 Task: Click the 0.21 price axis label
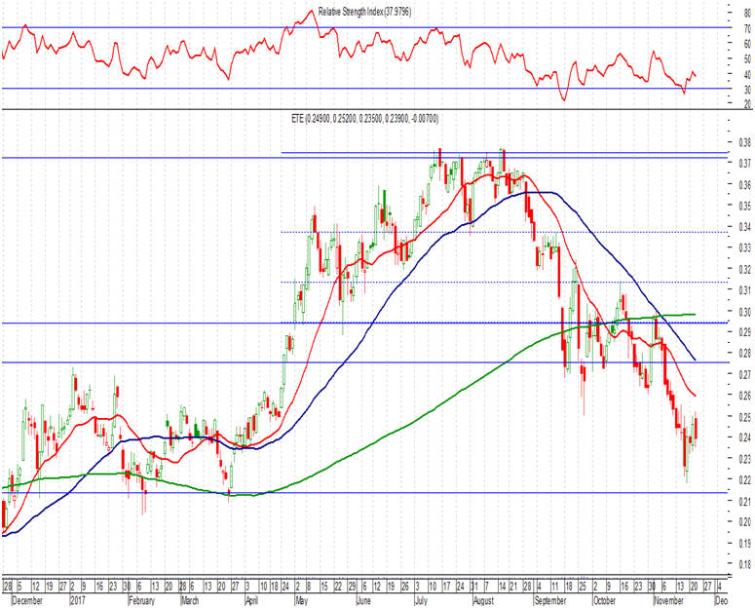coord(745,502)
